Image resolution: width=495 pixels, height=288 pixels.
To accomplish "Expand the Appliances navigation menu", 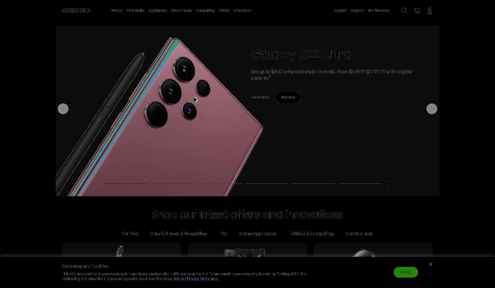I will (158, 10).
